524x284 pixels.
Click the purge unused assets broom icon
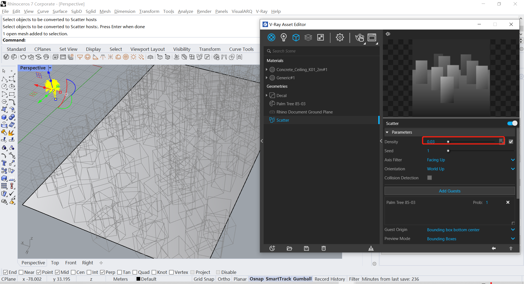pos(371,248)
